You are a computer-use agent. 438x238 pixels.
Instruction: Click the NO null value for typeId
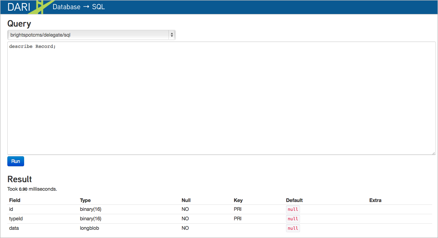(185, 218)
